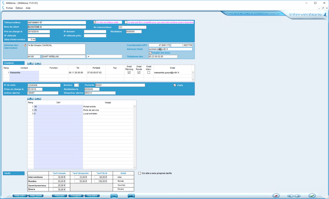Click the address lookup icon beside intervention address

point(25,46)
